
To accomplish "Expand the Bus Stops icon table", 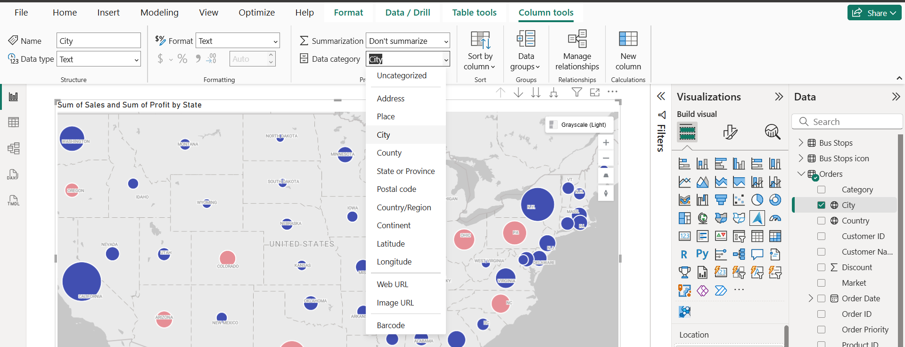I will click(801, 158).
